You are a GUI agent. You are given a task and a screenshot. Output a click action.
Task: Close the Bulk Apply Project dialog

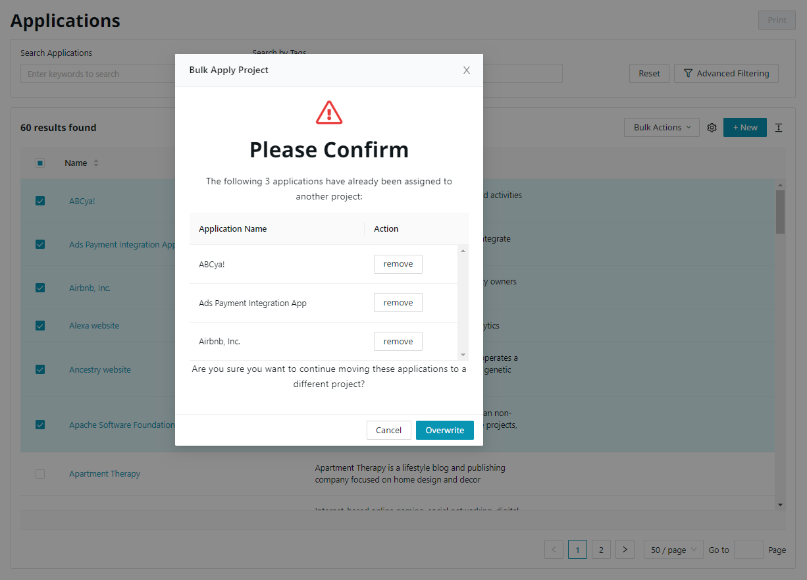[x=466, y=70]
